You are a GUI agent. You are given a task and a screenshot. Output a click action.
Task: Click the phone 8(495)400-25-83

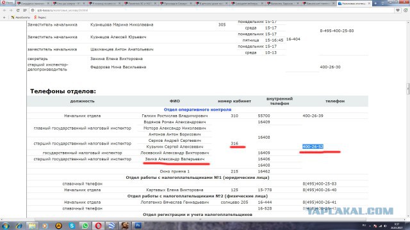point(320,183)
